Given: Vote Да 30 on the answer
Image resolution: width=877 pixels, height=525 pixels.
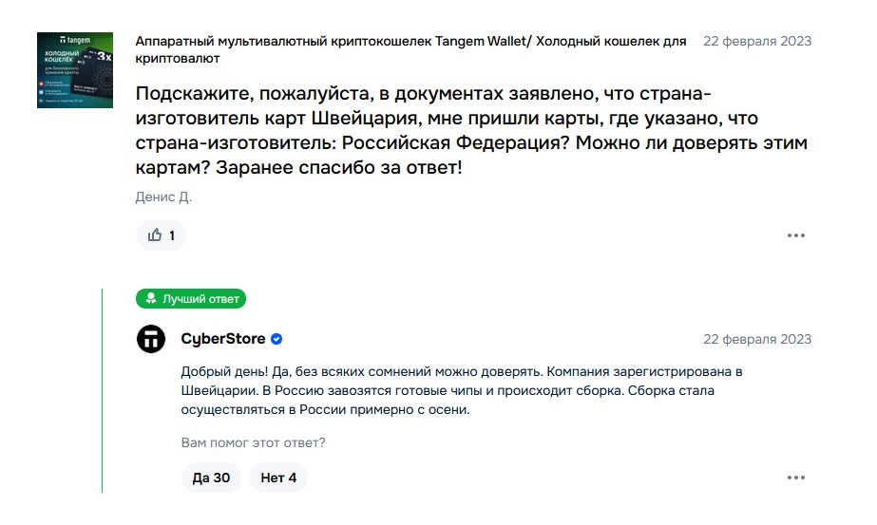Looking at the screenshot, I should (x=211, y=478).
